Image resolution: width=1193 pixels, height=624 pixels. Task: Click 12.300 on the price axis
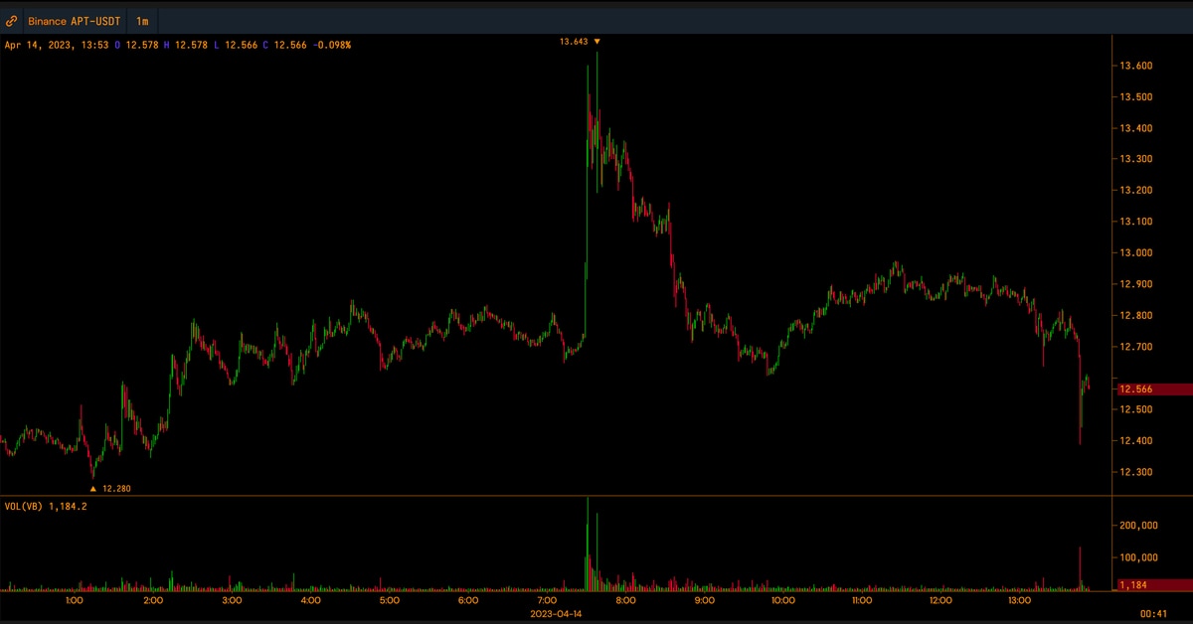[x=1135, y=472]
